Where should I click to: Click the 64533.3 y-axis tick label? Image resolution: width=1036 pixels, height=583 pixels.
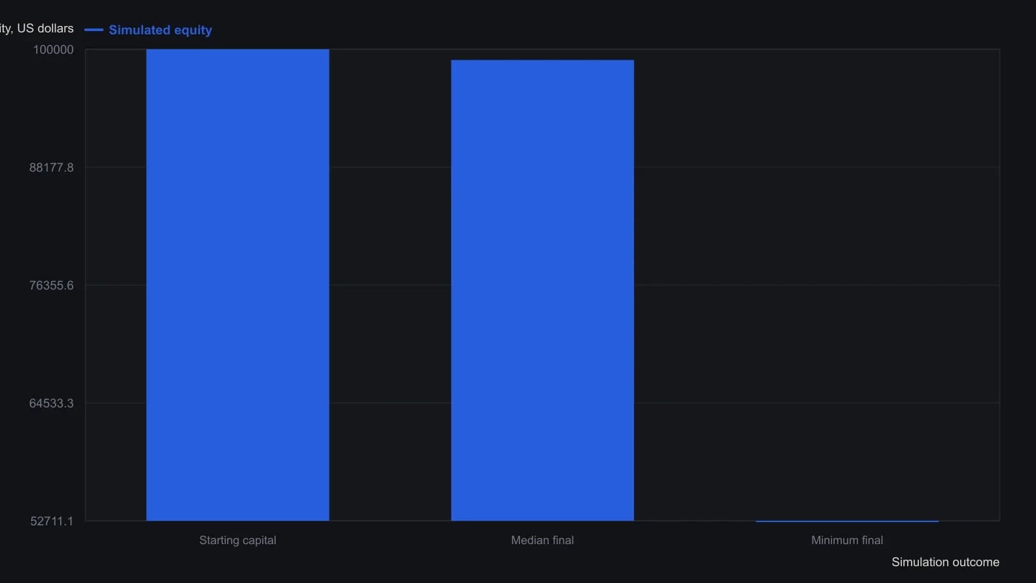pyautogui.click(x=51, y=404)
